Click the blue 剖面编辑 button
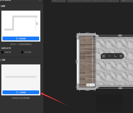 tap(21, 38)
